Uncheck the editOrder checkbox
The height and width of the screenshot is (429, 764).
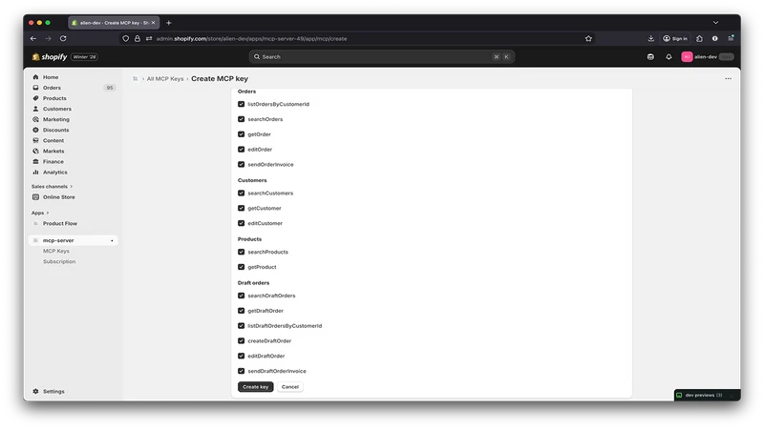[242, 150]
